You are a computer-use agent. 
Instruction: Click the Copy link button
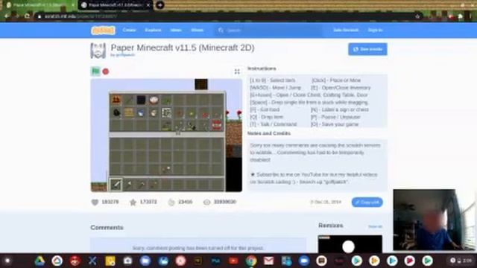(x=367, y=202)
